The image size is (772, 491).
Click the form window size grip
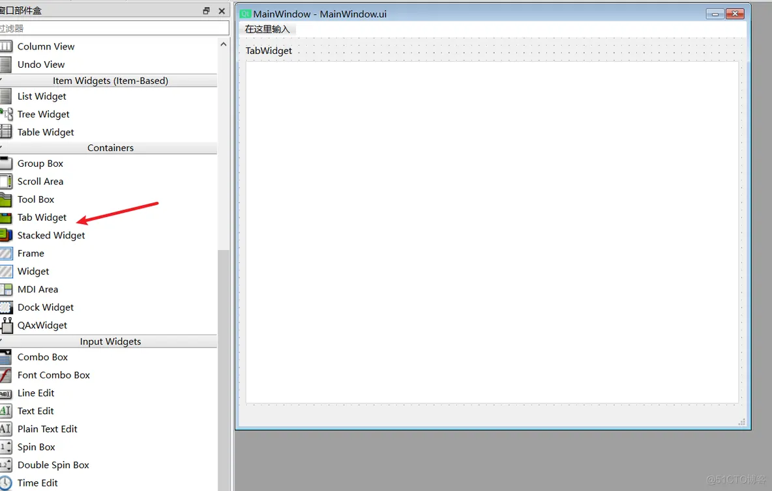coord(741,422)
